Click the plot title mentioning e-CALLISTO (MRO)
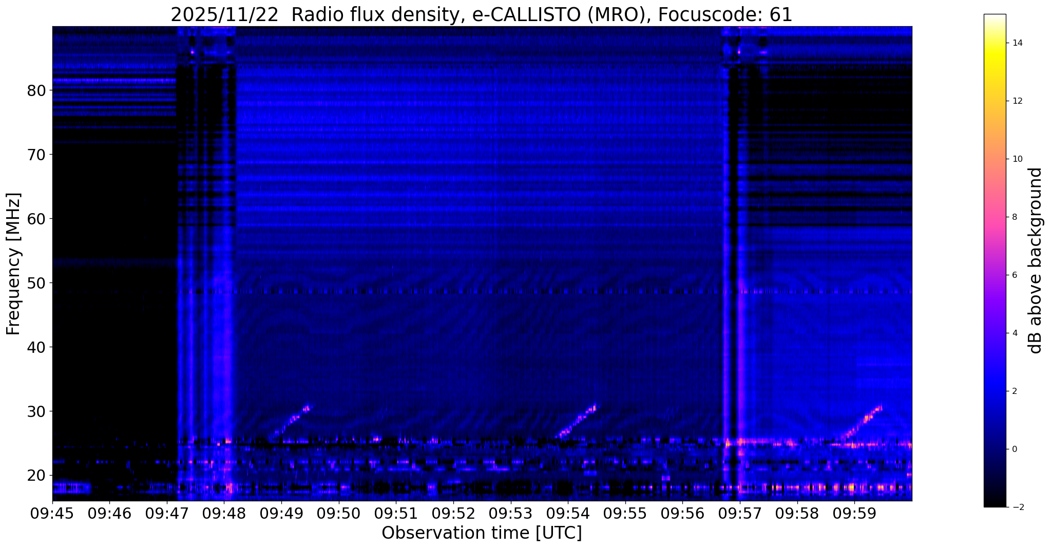 click(x=482, y=14)
